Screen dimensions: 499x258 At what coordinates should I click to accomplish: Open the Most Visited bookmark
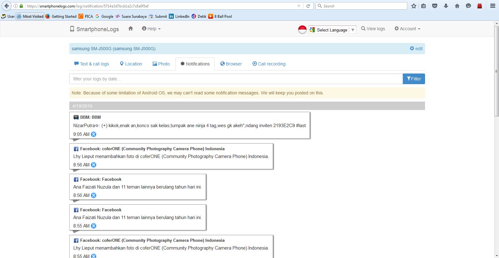(x=30, y=16)
